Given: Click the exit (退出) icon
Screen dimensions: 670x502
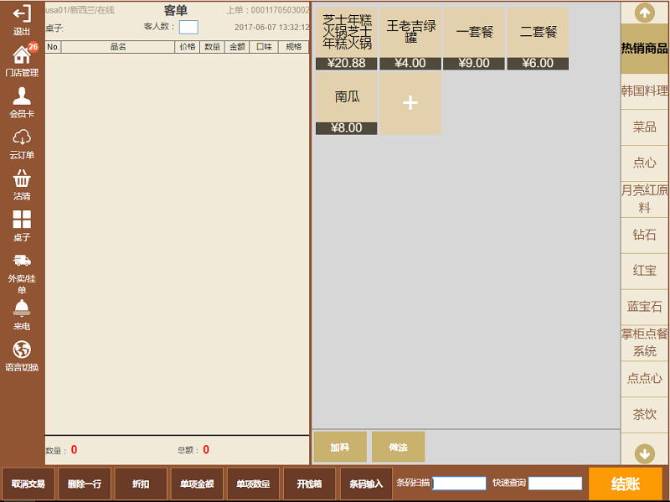Looking at the screenshot, I should tap(22, 14).
